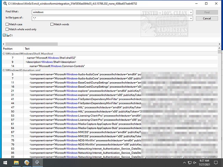Show hidden tray icons chevron

click(x=184, y=163)
